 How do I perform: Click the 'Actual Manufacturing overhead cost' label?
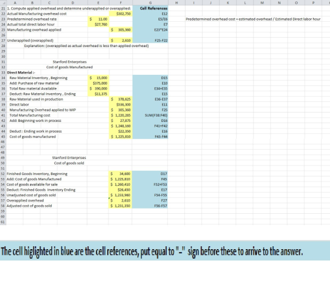tap(37, 14)
